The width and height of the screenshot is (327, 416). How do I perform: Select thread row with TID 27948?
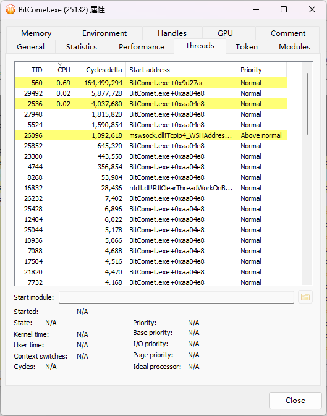[x=151, y=114]
